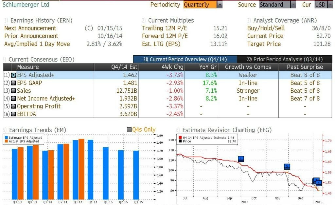Open Current Multiples section
The width and height of the screenshot is (335, 205).
click(171, 20)
